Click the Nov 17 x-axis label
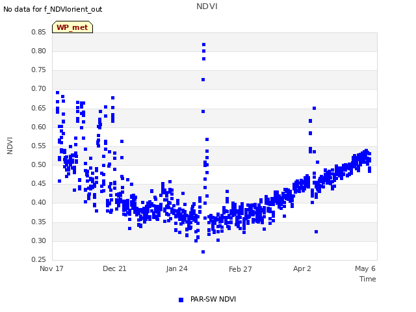 51,268
